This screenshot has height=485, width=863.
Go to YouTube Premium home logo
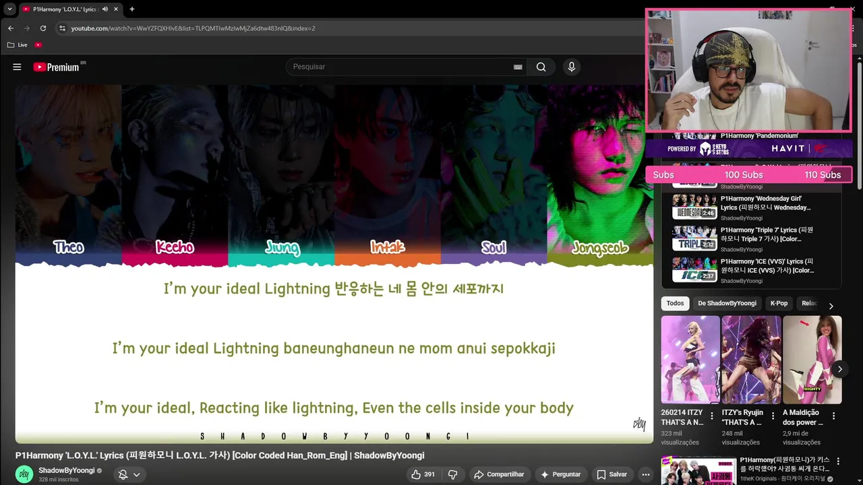(57, 67)
